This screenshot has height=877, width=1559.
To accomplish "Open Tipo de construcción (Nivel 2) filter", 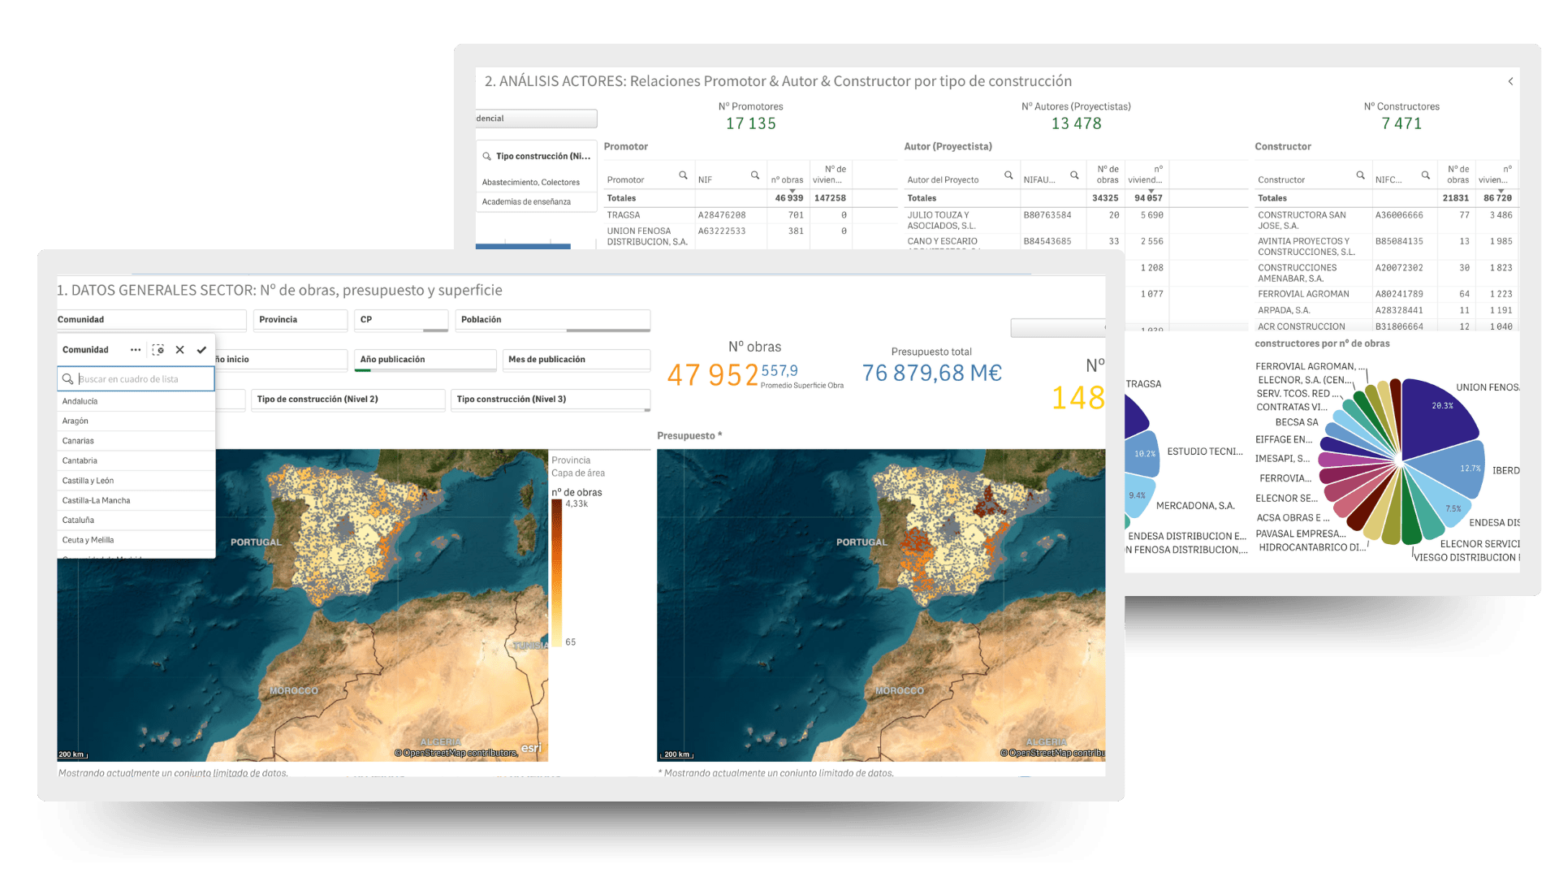I will coord(348,400).
